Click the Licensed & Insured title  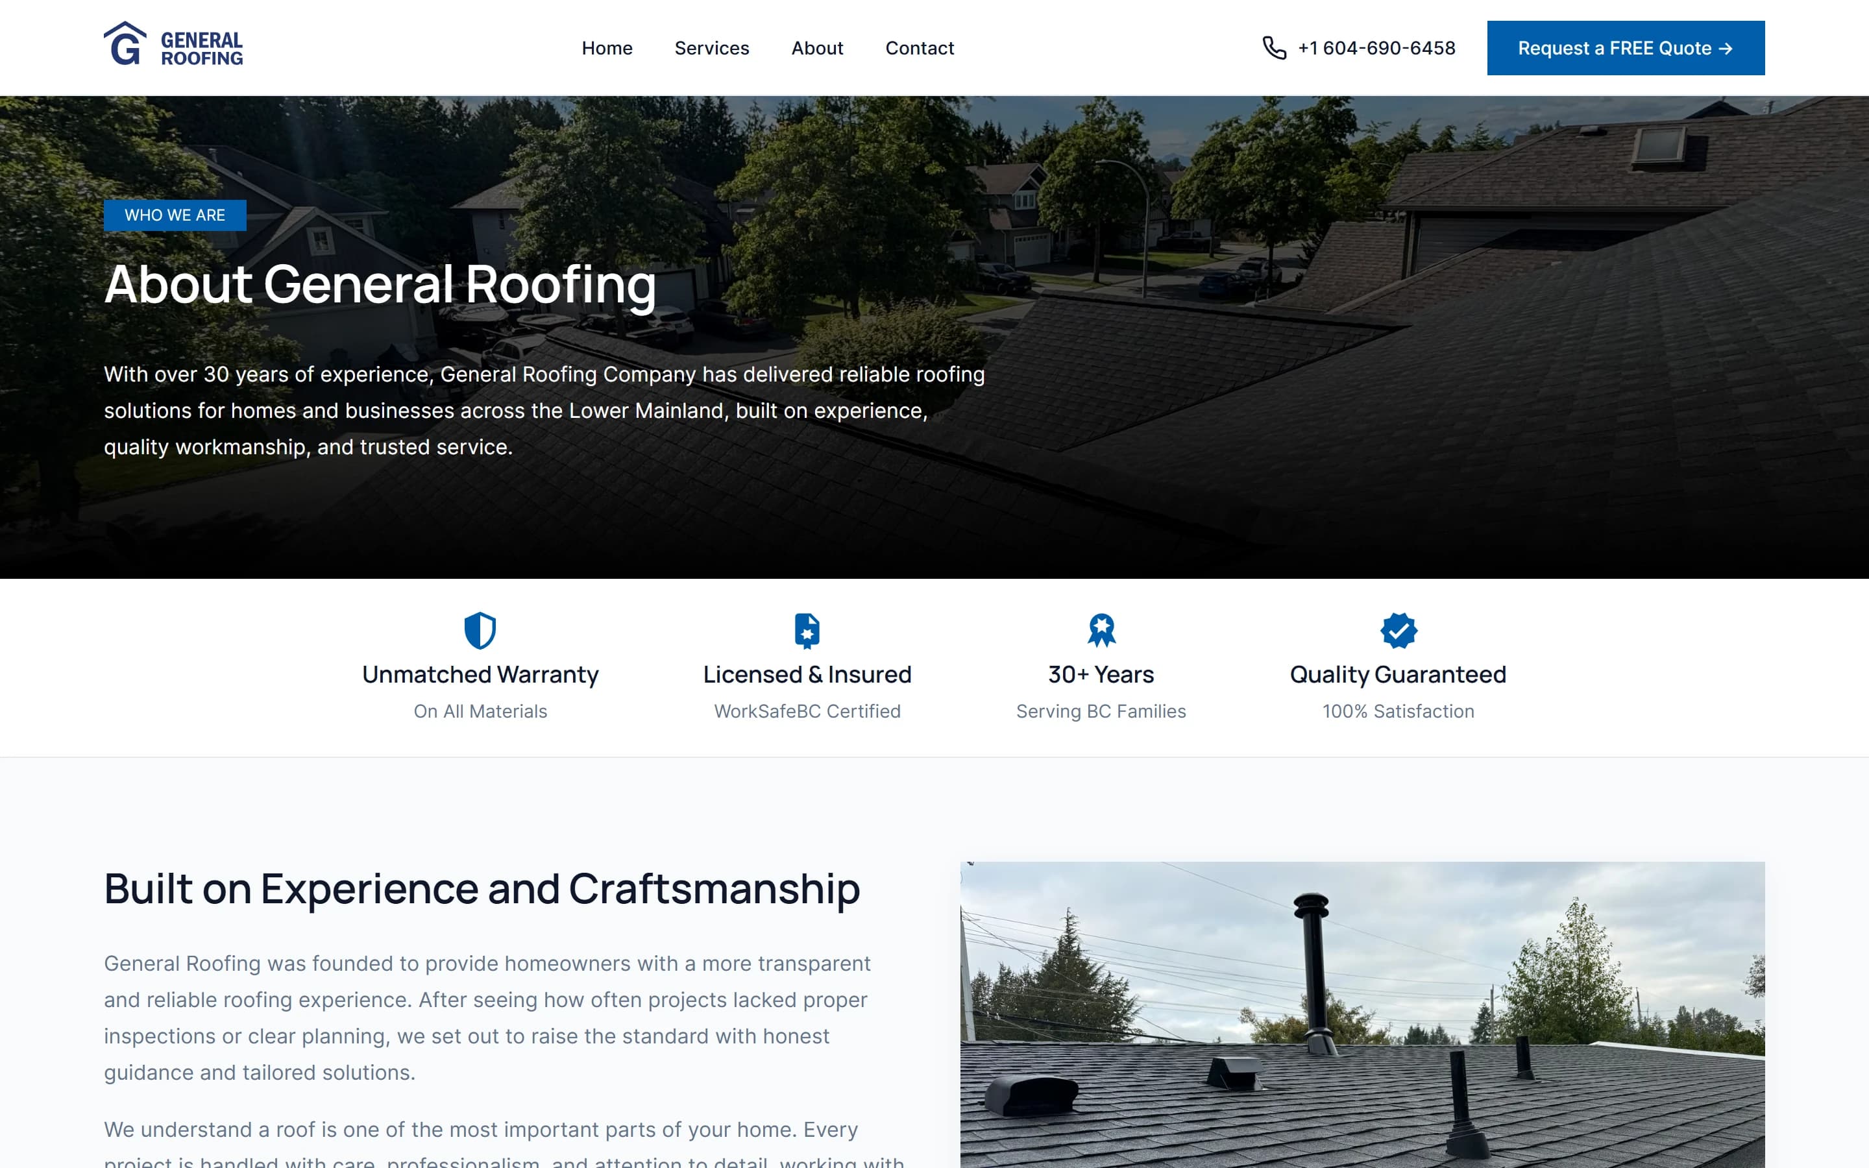(807, 674)
